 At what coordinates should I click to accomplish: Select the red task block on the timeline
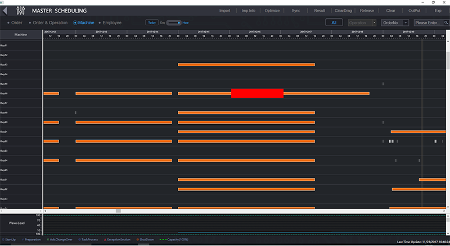257,93
